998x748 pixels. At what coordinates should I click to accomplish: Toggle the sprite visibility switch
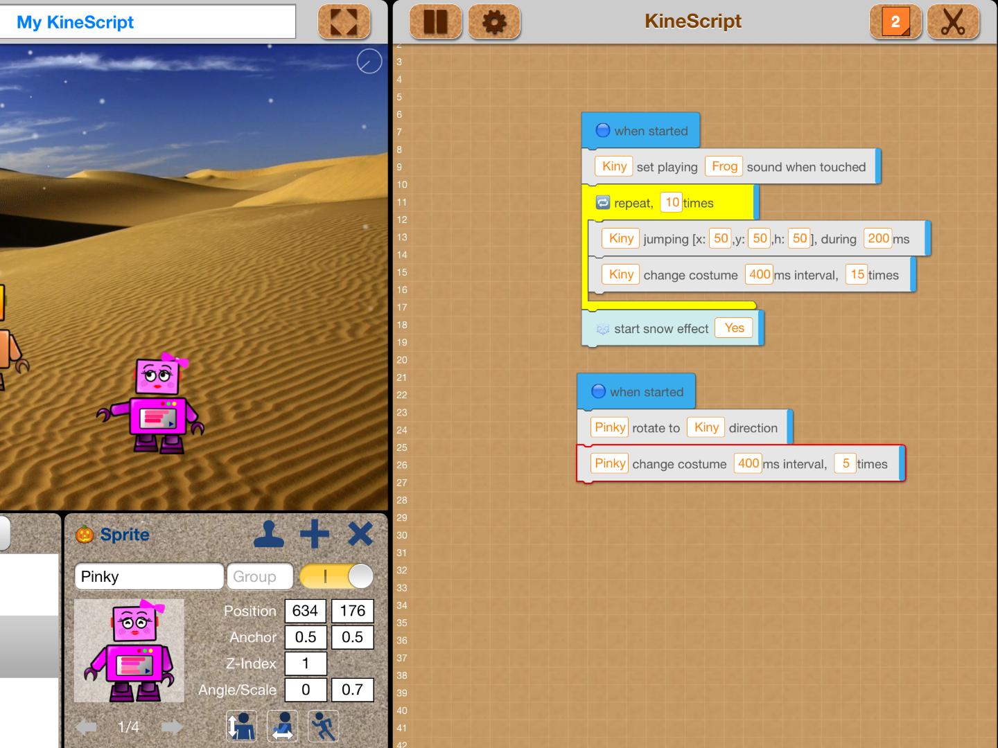[337, 576]
